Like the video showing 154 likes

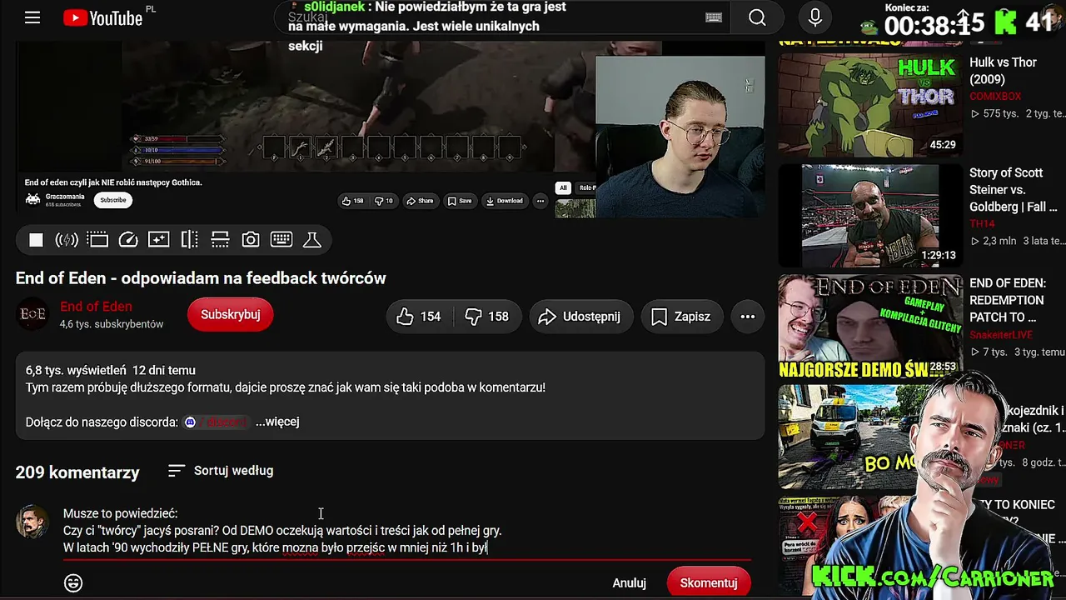419,317
